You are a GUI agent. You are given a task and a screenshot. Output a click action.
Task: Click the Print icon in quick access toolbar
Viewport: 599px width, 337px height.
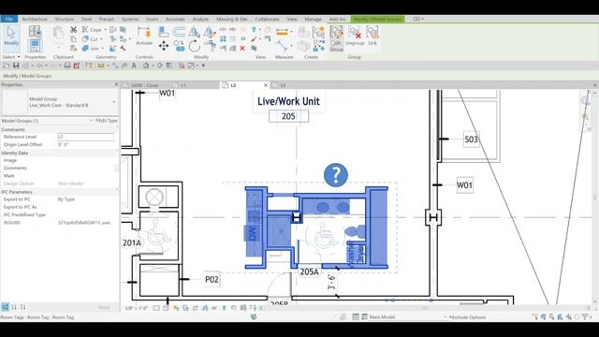67,66
